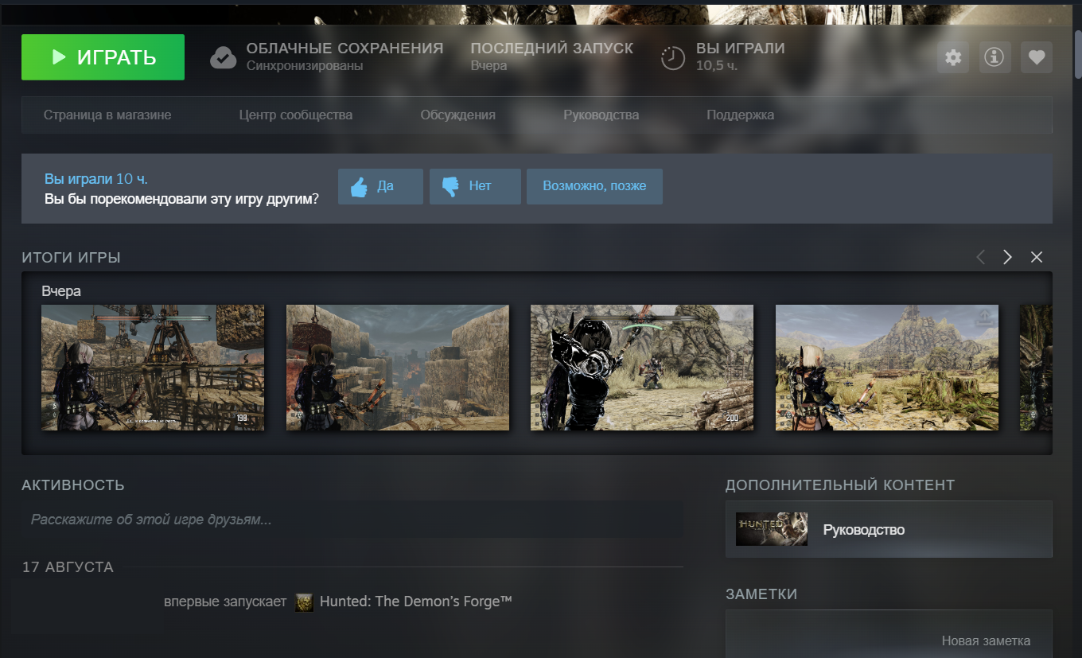
Task: Open game info via the 'i' icon
Action: pyautogui.click(x=995, y=57)
